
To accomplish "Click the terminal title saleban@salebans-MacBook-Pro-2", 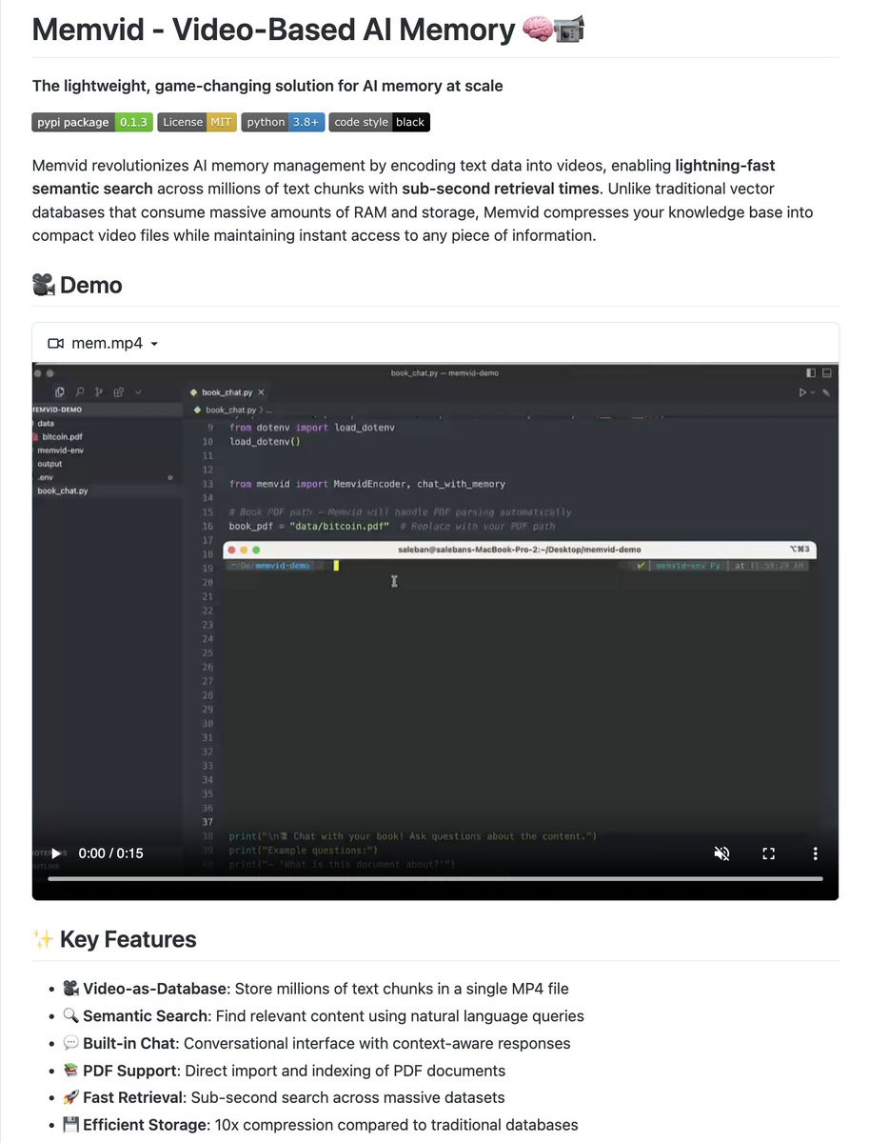I will pyautogui.click(x=520, y=550).
